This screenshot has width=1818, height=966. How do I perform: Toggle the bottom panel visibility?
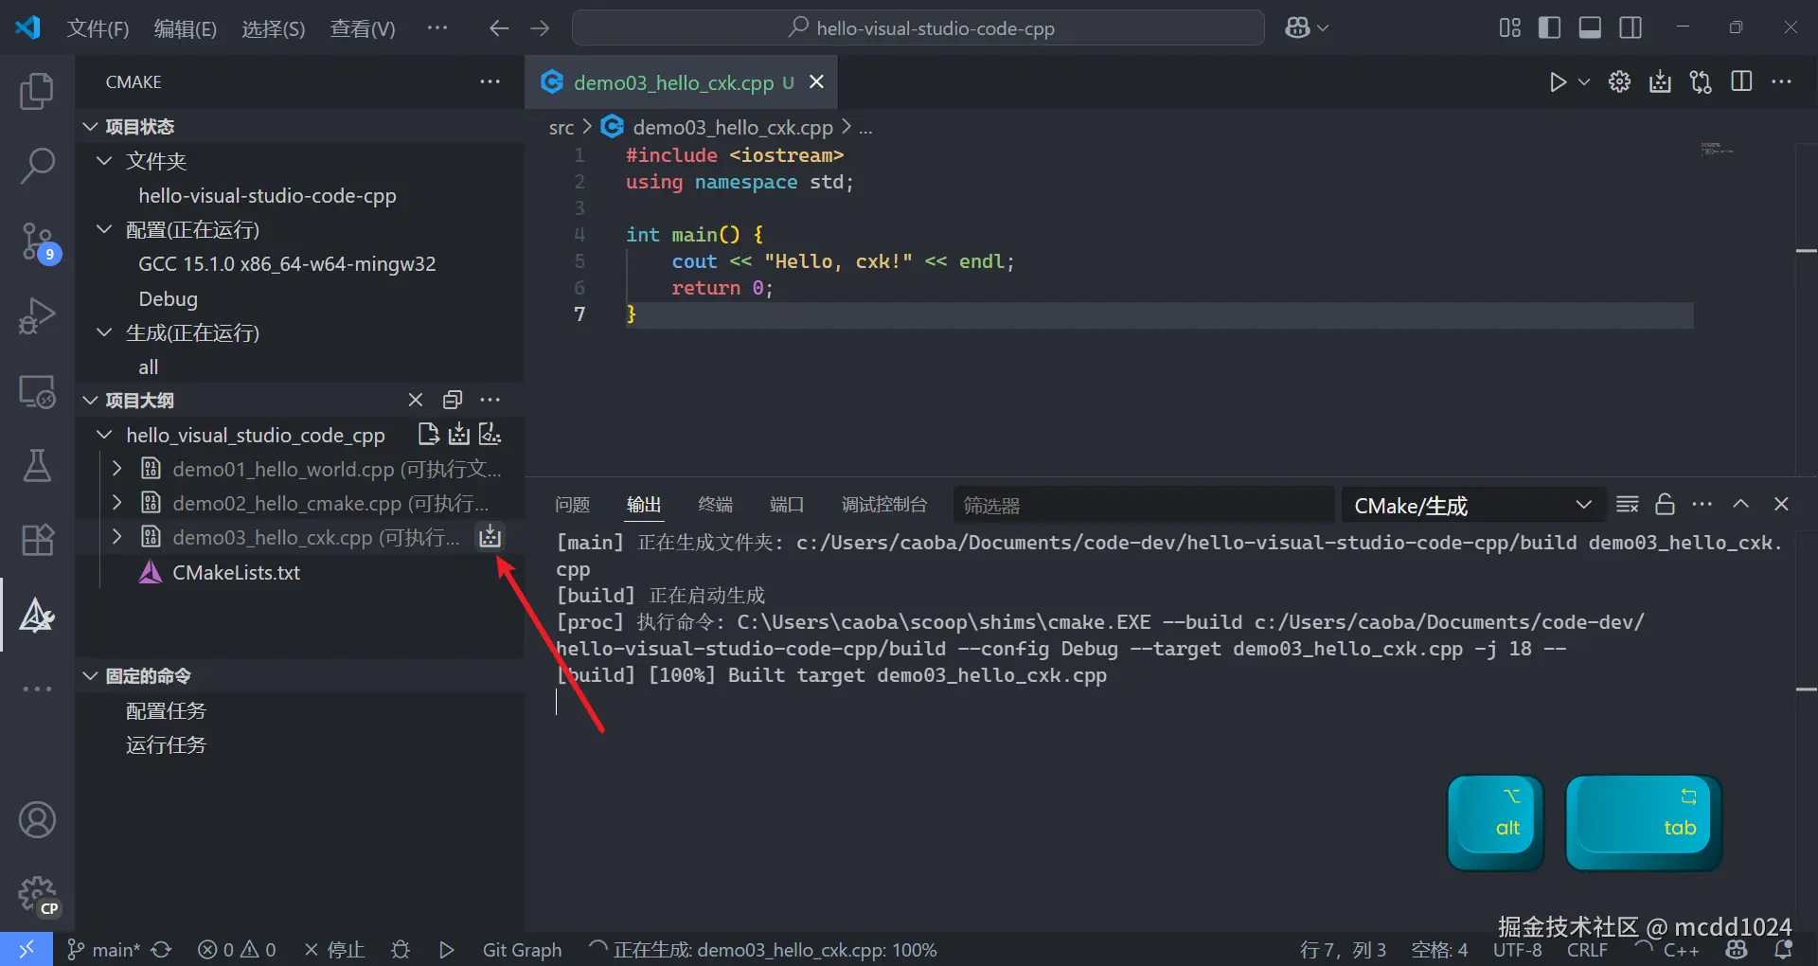[1590, 28]
